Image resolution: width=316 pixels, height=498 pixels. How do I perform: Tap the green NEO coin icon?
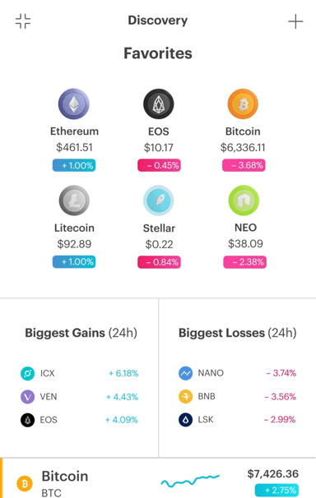pyautogui.click(x=244, y=201)
